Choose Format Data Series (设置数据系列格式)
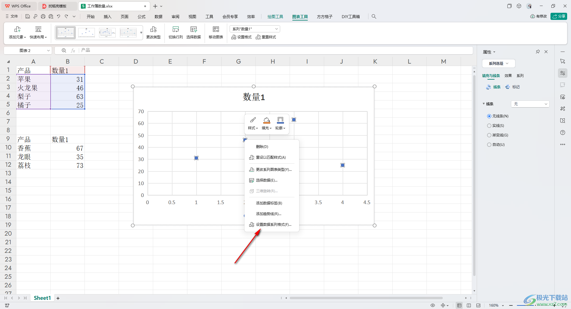 coord(272,225)
